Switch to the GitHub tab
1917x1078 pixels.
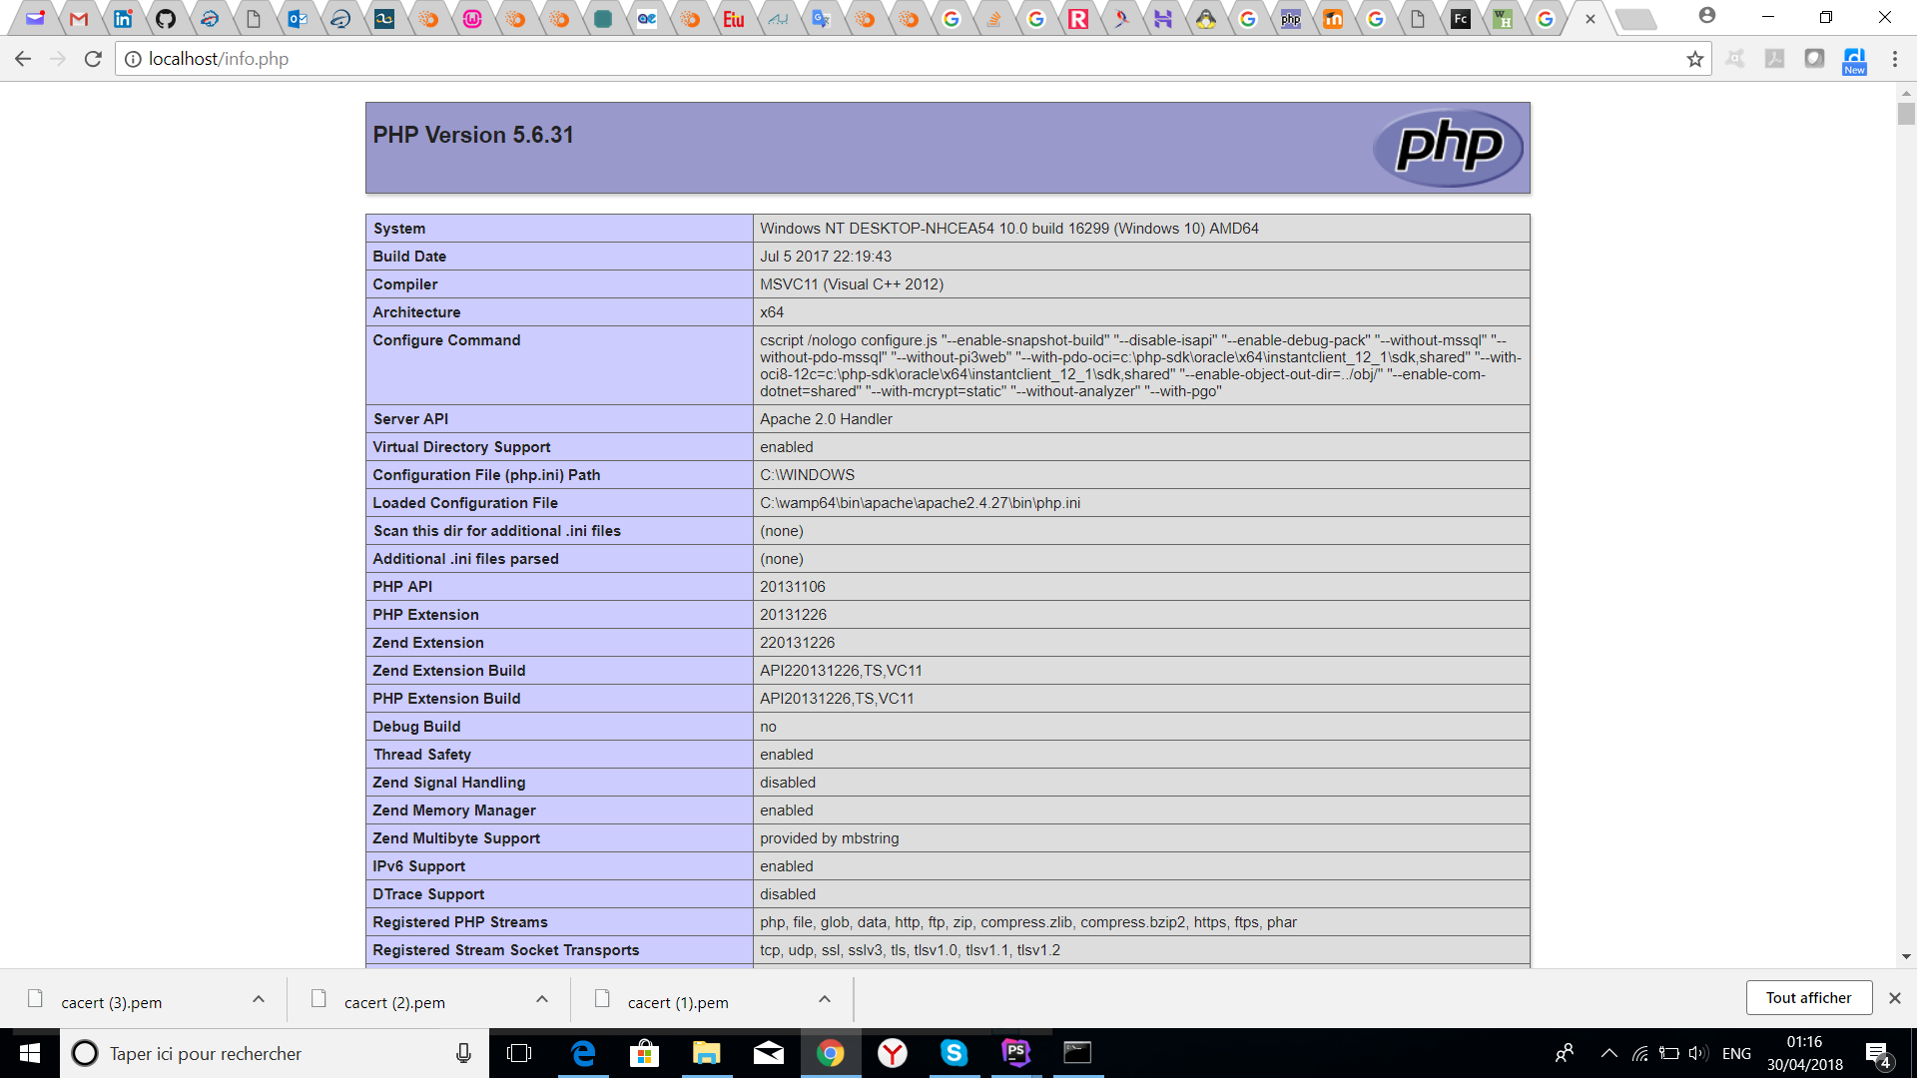point(166,18)
